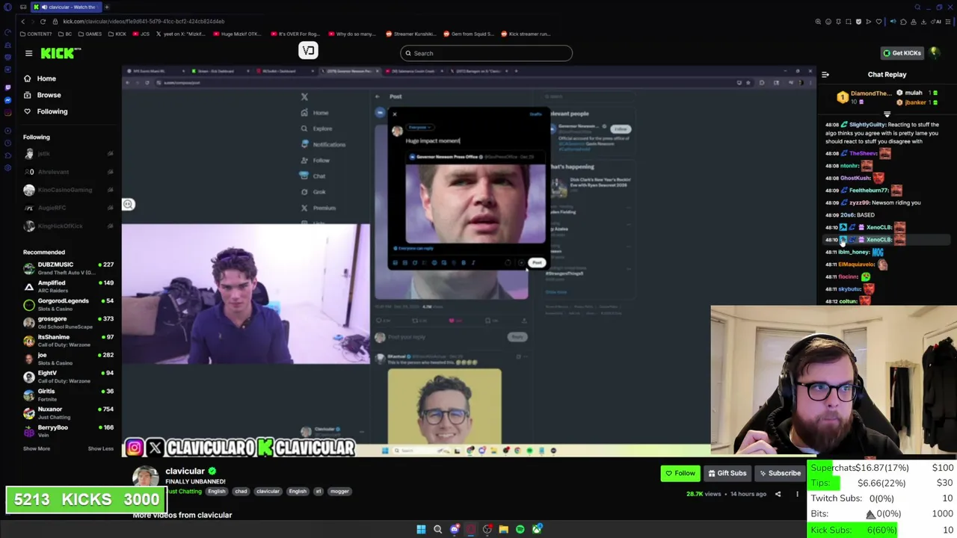The width and height of the screenshot is (957, 538).
Task: Click the browser back arrow
Action: click(22, 21)
